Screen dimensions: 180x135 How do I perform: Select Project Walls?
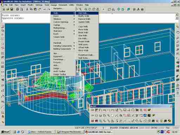tap(87, 41)
